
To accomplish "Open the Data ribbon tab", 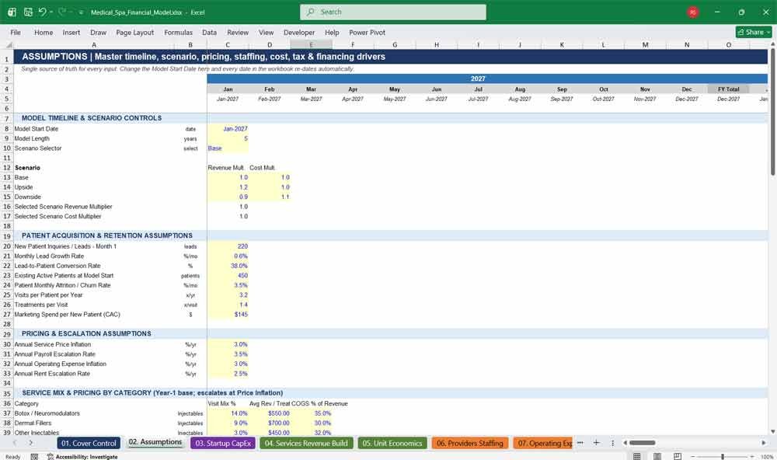I will 209,32.
